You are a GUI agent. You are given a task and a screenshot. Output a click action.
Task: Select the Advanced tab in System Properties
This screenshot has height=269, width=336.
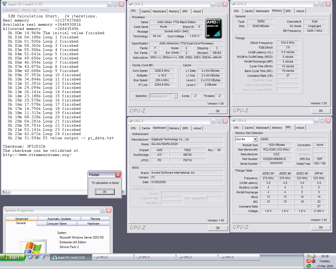(22, 219)
